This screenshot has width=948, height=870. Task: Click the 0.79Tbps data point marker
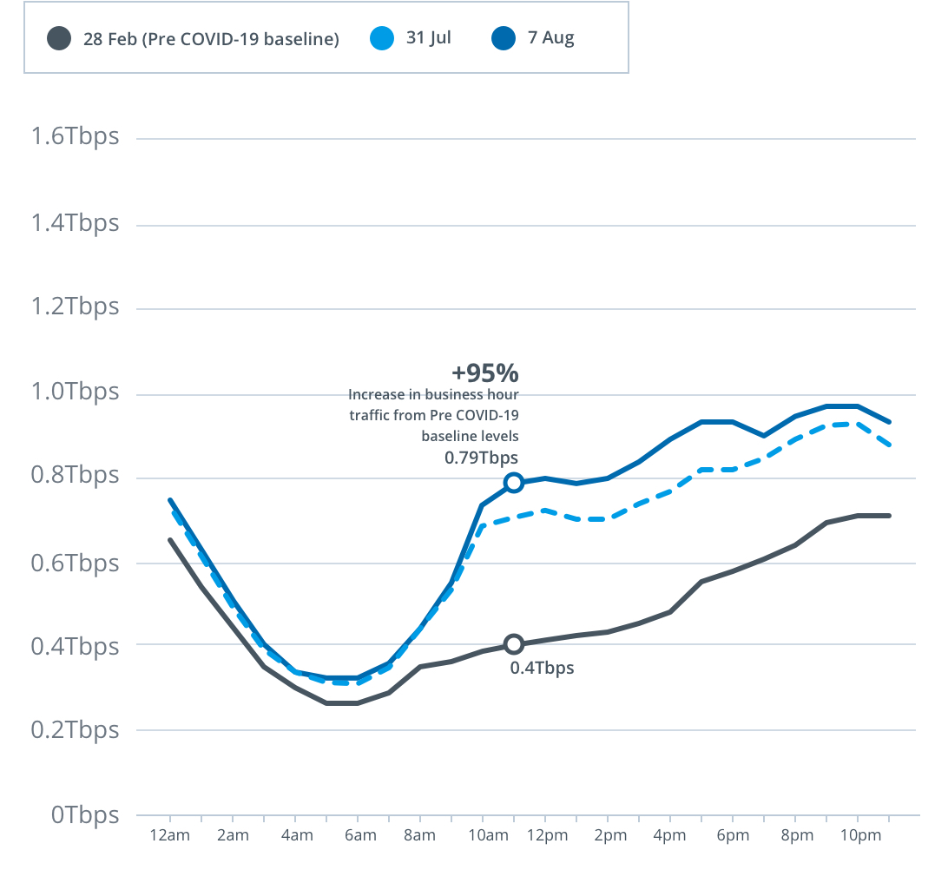514,483
